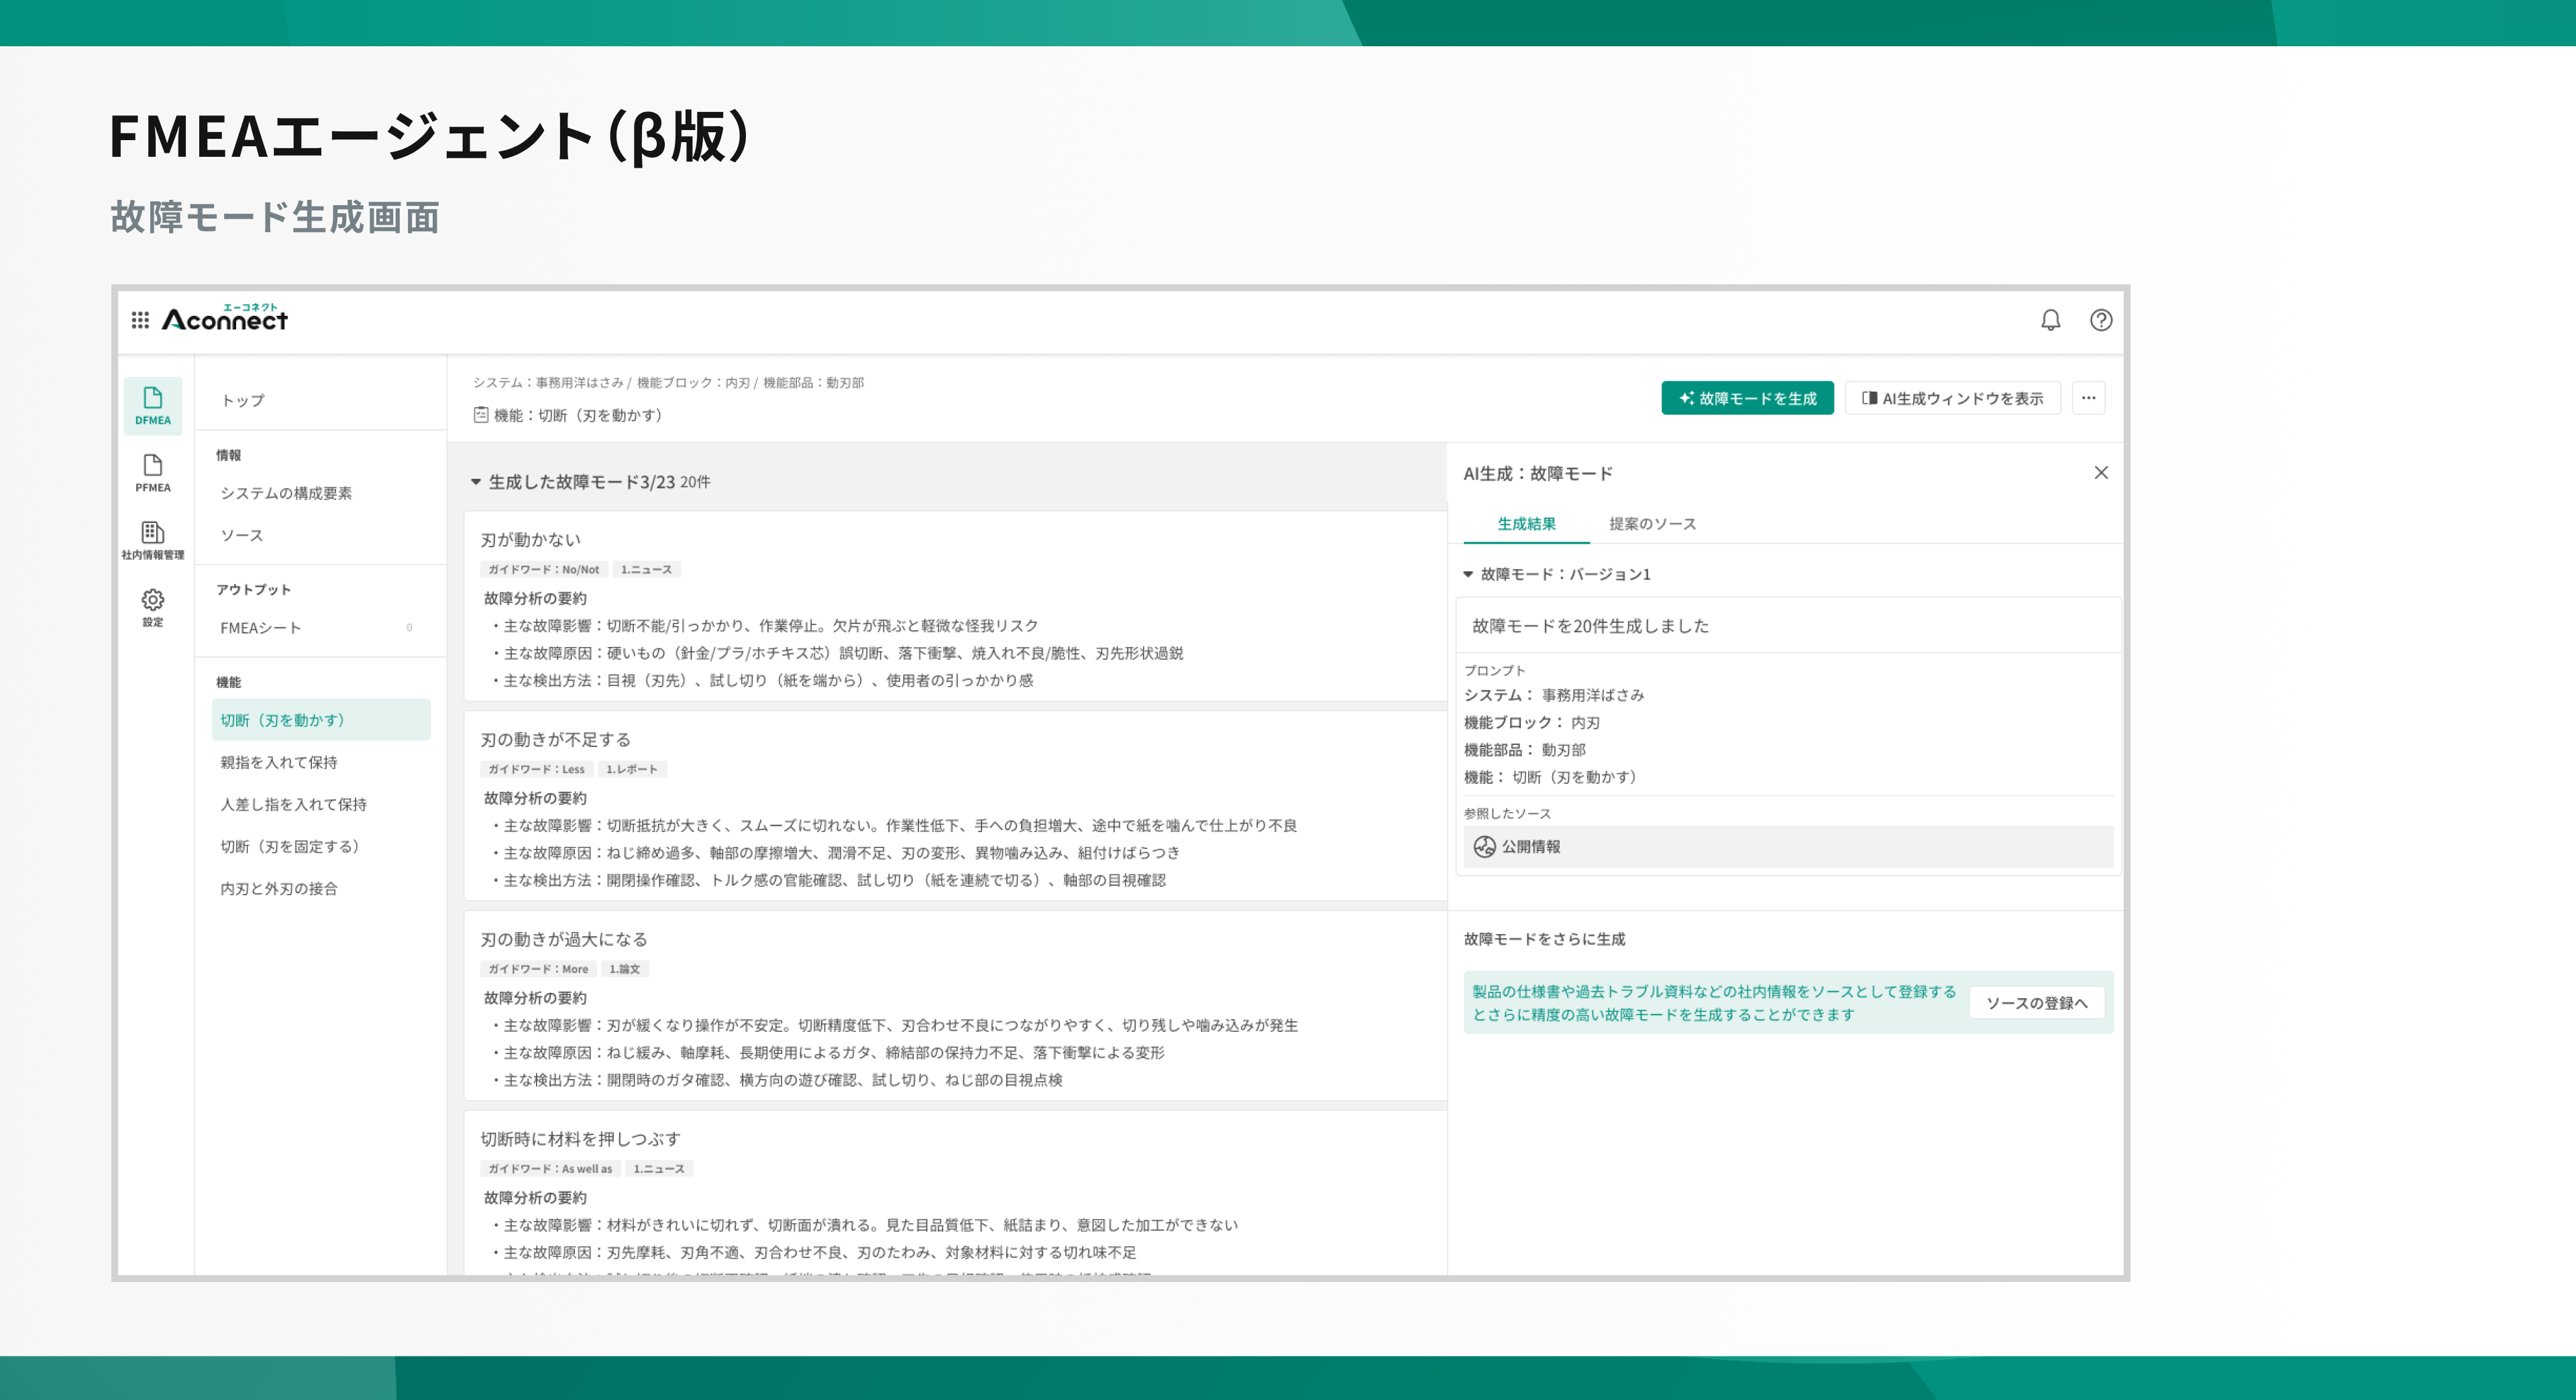Collapse the 生成した故障モード section
2576x1400 pixels.
point(476,481)
